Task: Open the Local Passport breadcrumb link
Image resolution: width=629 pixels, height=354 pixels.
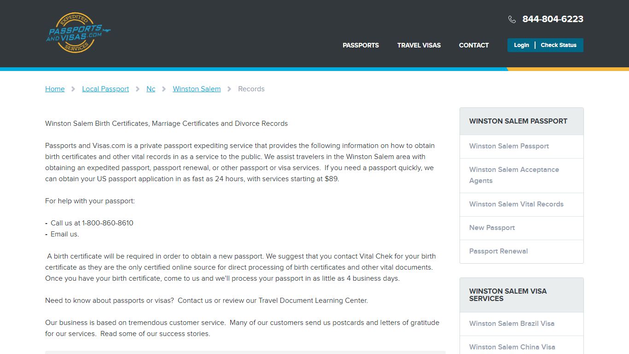Action: 105,89
